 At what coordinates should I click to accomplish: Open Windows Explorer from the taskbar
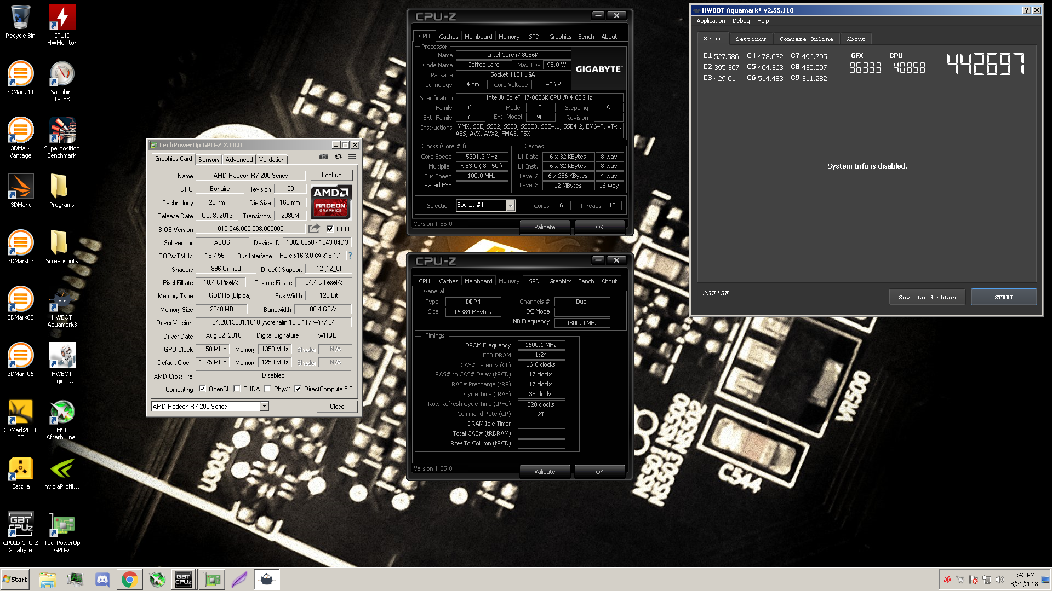[48, 580]
